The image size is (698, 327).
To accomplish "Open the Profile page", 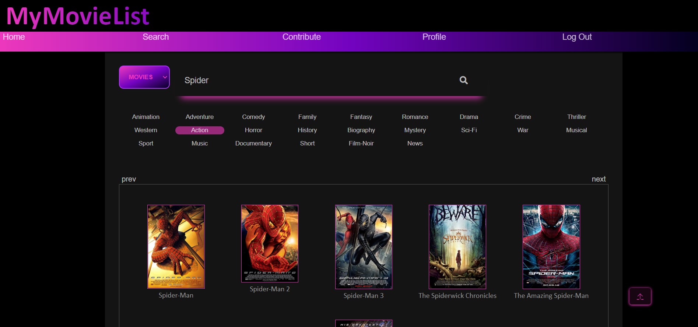I will point(434,37).
